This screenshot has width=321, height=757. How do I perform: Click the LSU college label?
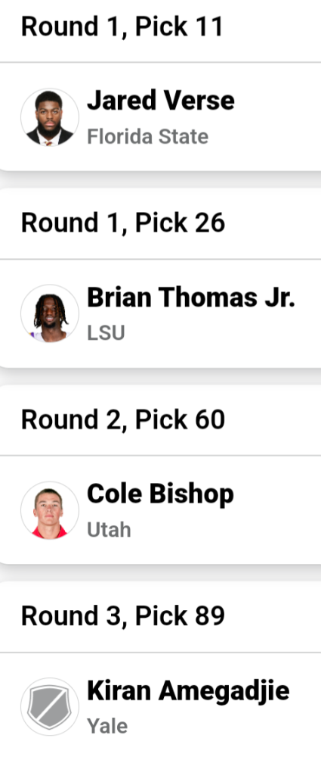tap(106, 333)
